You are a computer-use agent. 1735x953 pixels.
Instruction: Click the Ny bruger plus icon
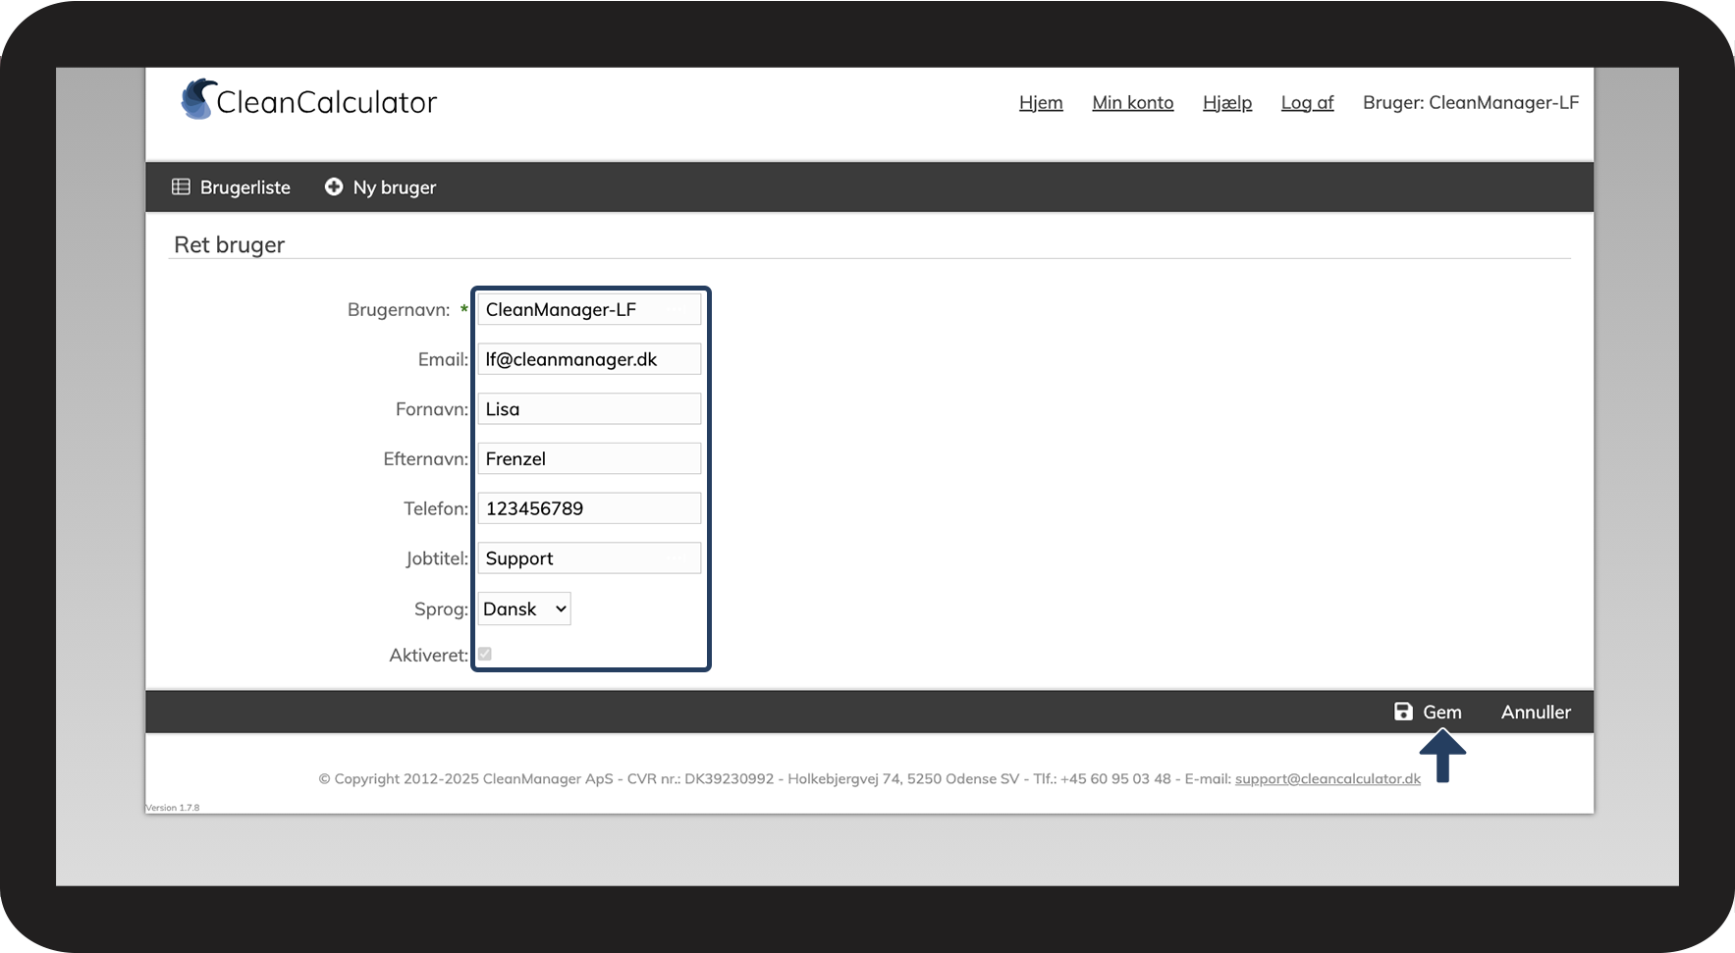[334, 186]
